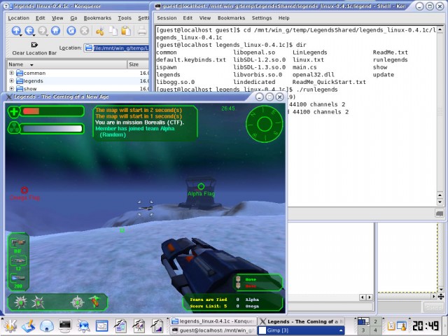Expand the legends folder tree node
The height and width of the screenshot is (336, 448).
pos(11,80)
